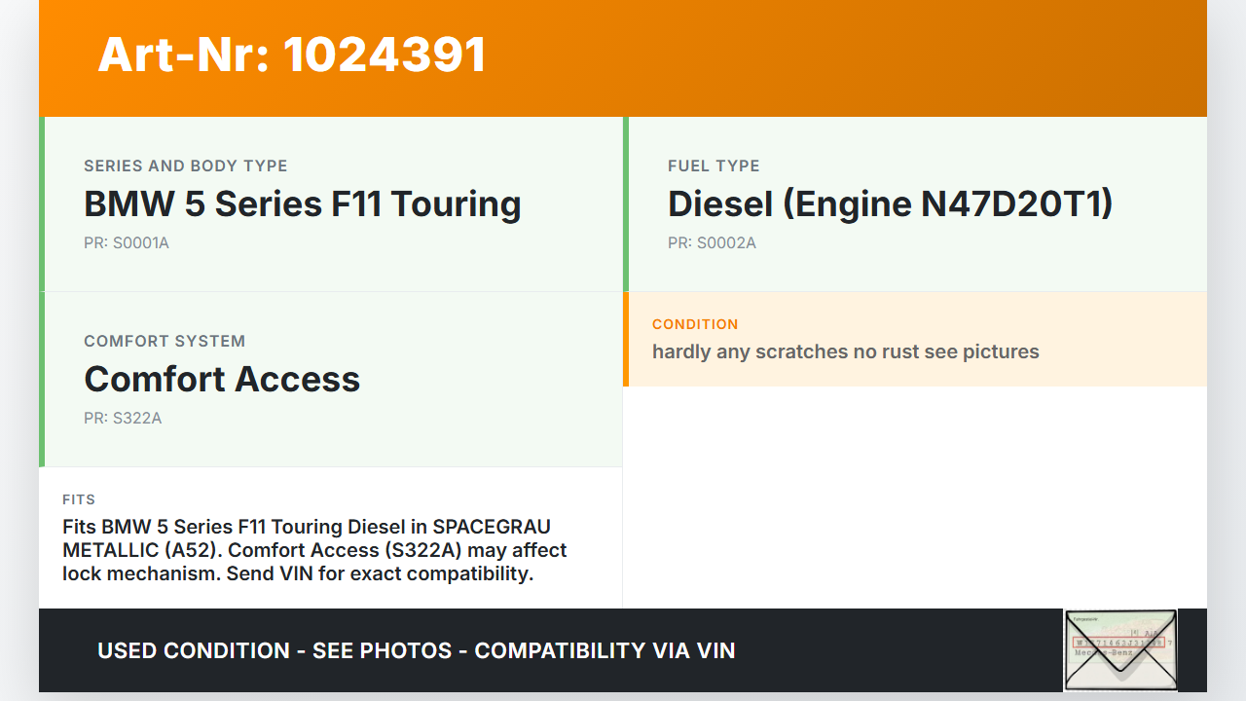Click the green accent bar beside FUEL TYPE
The height and width of the screenshot is (701, 1246).
[626, 204]
